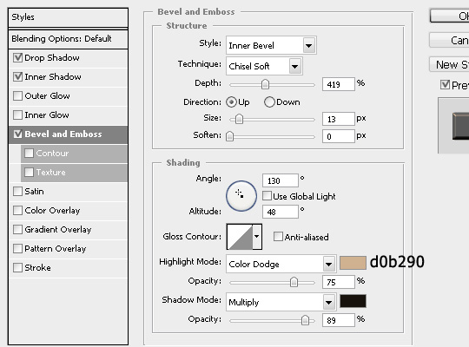Click the Cancel button

[449, 40]
